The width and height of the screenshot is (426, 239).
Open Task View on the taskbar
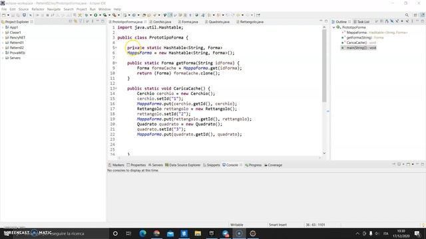(128, 233)
